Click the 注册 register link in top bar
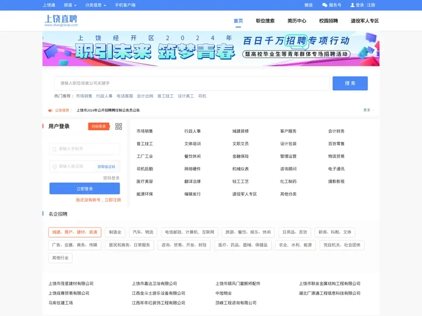Viewport: 422px width, 316px height. 371,5
